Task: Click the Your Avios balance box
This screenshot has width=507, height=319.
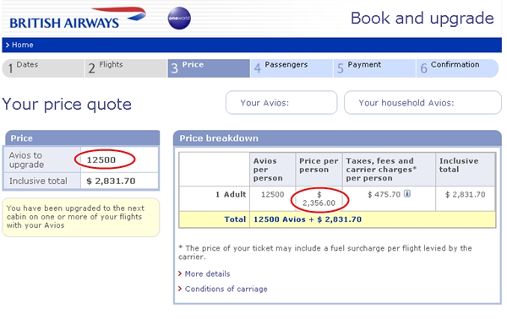Action: pyautogui.click(x=281, y=102)
